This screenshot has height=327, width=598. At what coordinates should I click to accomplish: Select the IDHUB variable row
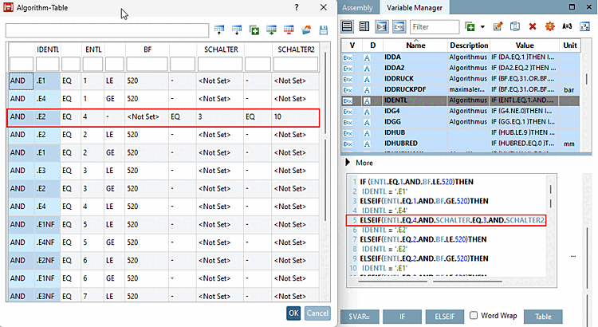click(x=460, y=132)
